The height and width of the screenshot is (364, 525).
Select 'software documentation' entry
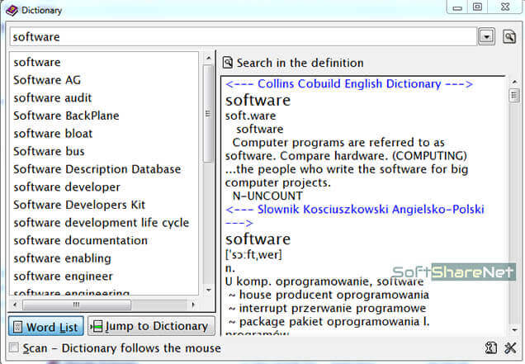pyautogui.click(x=81, y=240)
